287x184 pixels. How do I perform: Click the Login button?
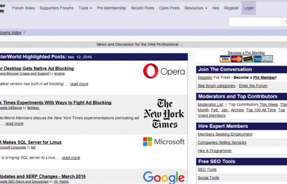[248, 8]
